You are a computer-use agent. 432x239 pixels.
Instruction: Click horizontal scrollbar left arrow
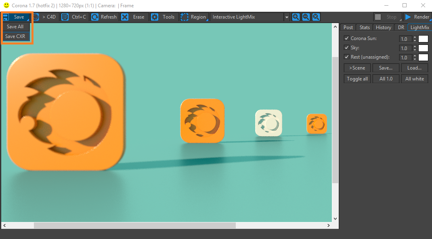tap(4, 226)
